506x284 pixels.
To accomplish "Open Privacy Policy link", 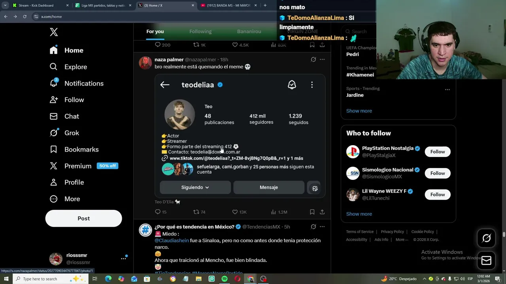I will (x=393, y=232).
